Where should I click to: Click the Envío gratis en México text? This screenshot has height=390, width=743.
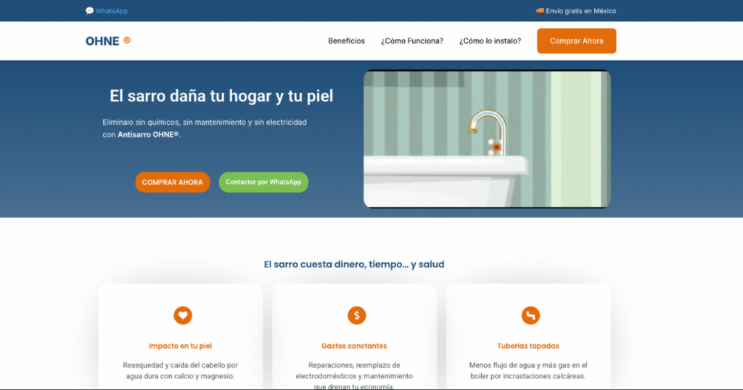581,11
